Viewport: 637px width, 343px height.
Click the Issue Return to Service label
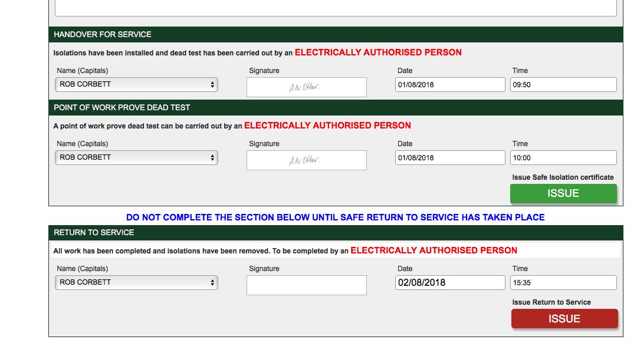pos(551,302)
